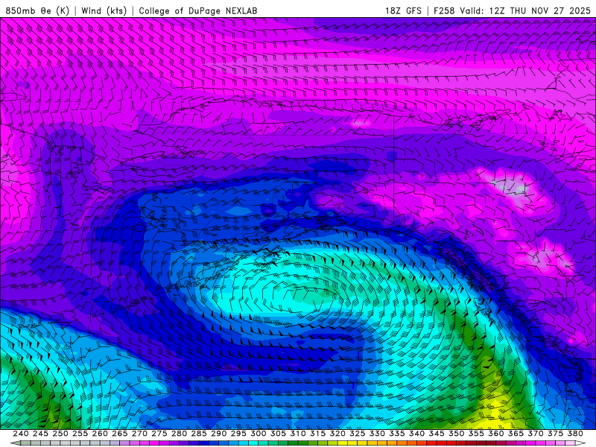Click the 310 color scale value
This screenshot has height=447, width=596.
coord(297,434)
